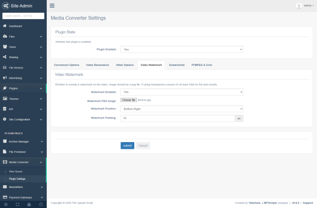The width and height of the screenshot is (317, 208).
Task: Switch to the Conversion Options tab
Action: click(67, 65)
